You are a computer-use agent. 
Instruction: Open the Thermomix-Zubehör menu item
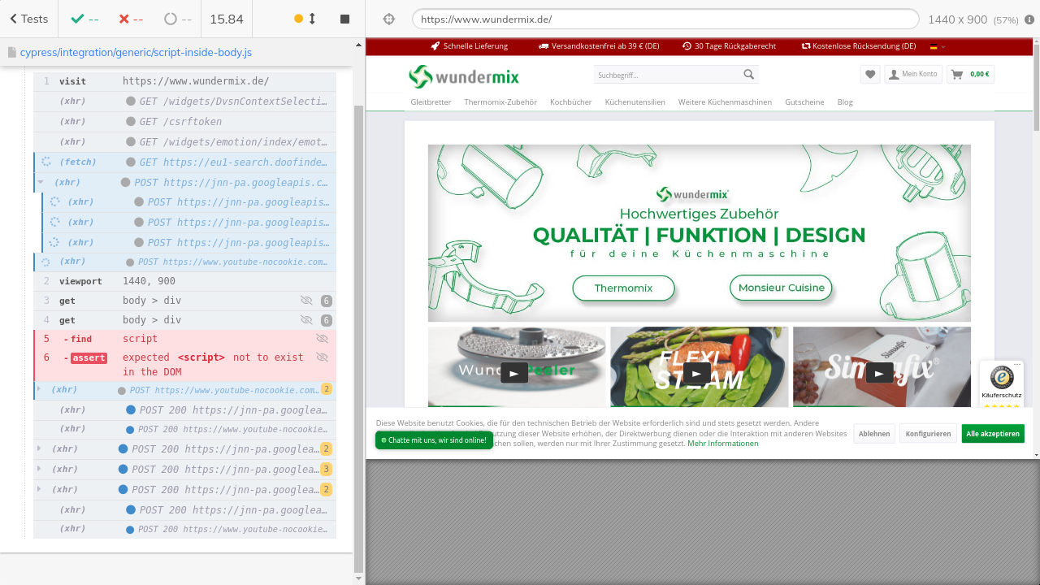[x=500, y=102]
